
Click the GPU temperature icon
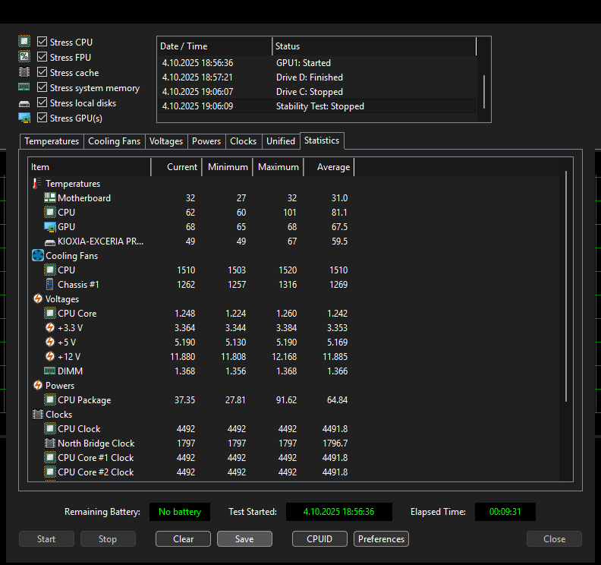coord(50,227)
